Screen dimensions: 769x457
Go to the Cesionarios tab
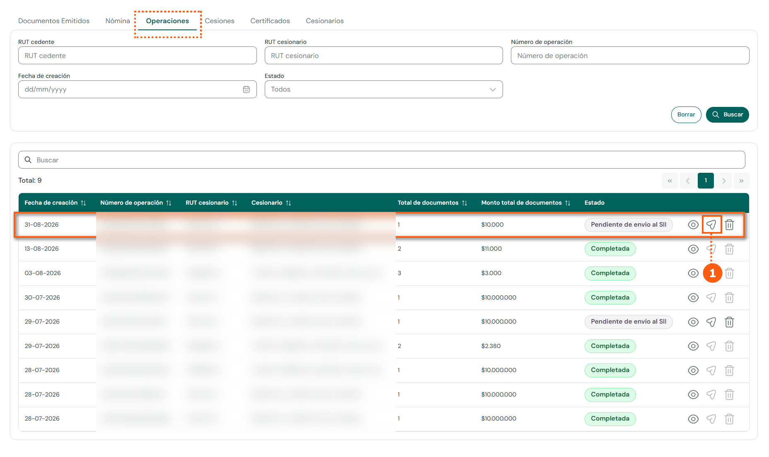point(325,21)
